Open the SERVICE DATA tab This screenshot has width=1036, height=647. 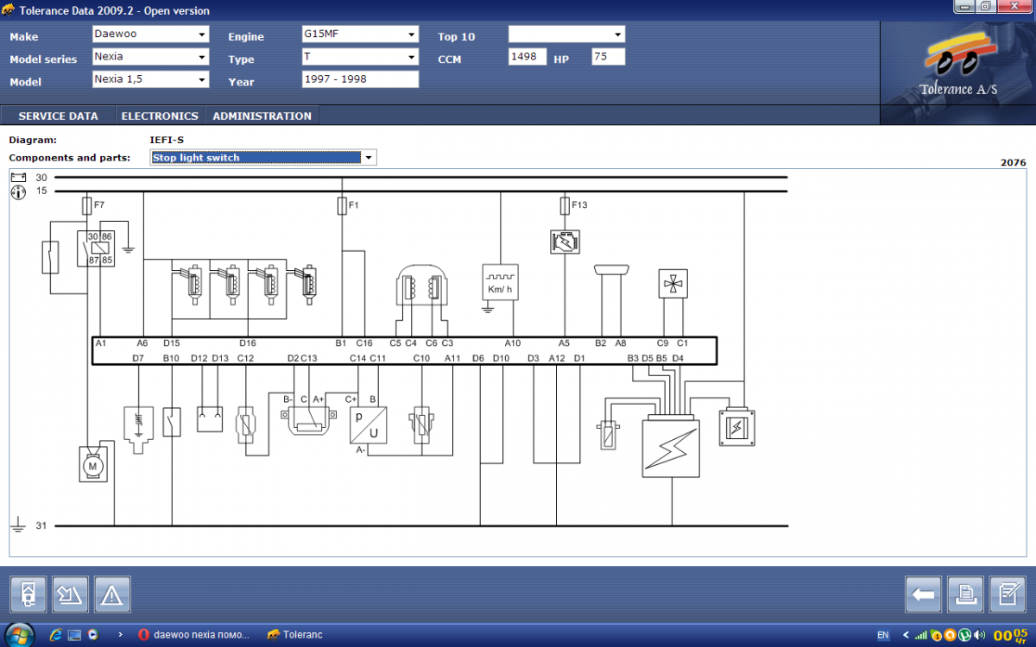click(x=58, y=116)
